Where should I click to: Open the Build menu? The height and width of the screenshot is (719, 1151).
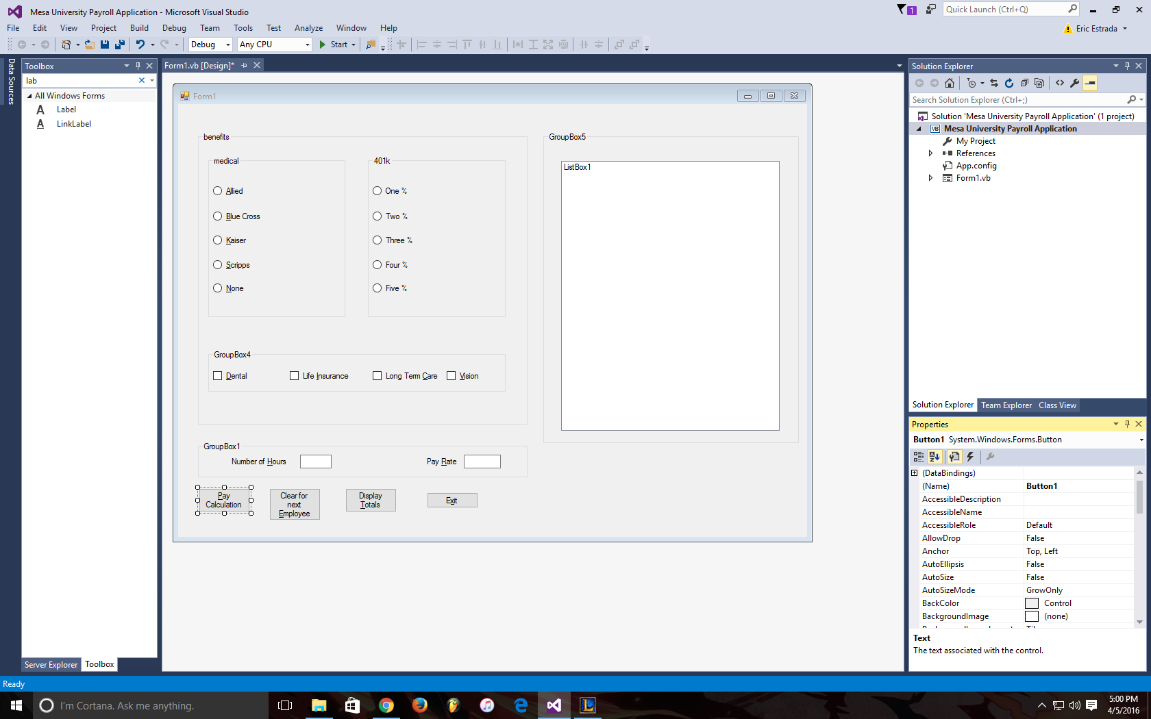point(139,28)
